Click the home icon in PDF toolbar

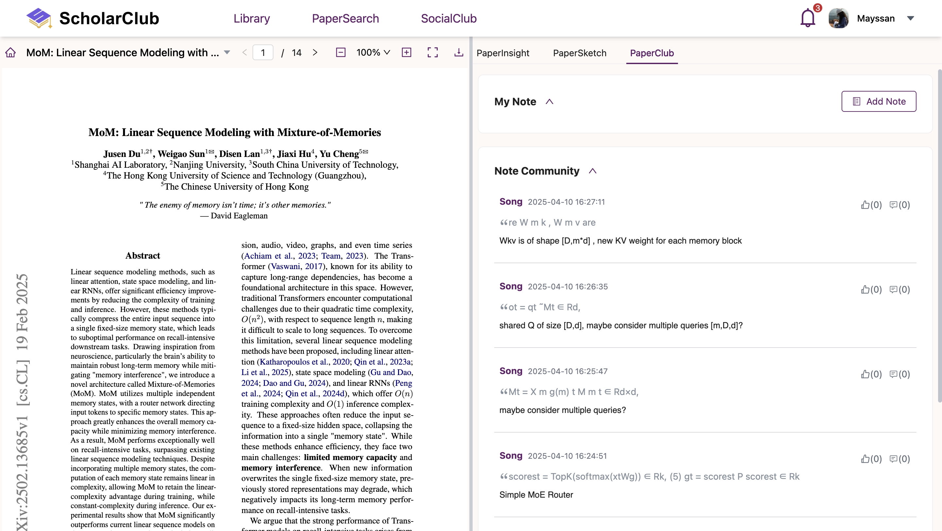[x=10, y=53]
